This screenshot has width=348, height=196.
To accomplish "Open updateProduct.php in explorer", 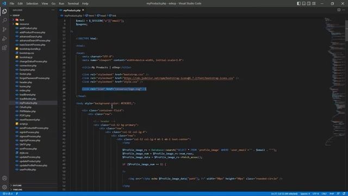I will [x=30, y=161].
